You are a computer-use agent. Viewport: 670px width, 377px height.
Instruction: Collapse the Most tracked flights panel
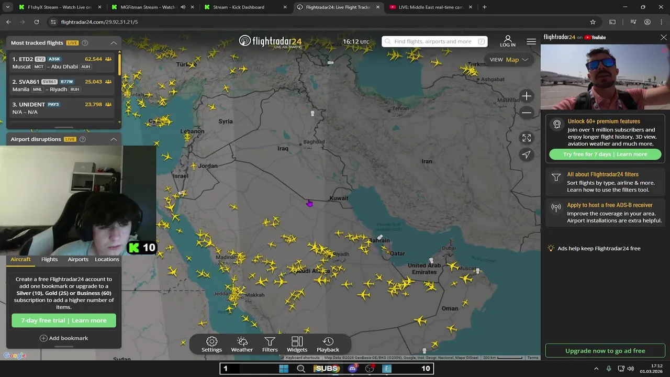[x=114, y=43]
